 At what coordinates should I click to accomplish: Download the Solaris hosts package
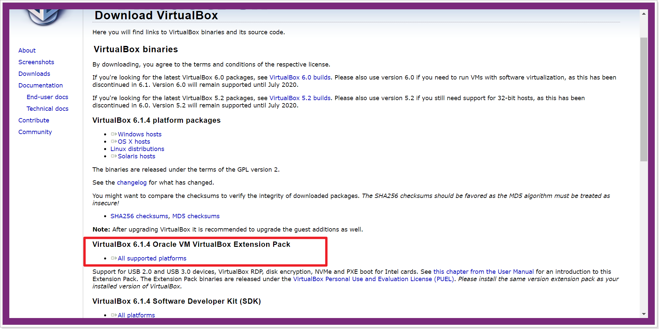[136, 156]
